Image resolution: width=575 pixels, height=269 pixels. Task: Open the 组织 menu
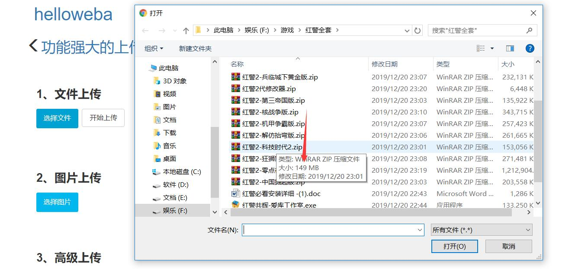point(154,48)
